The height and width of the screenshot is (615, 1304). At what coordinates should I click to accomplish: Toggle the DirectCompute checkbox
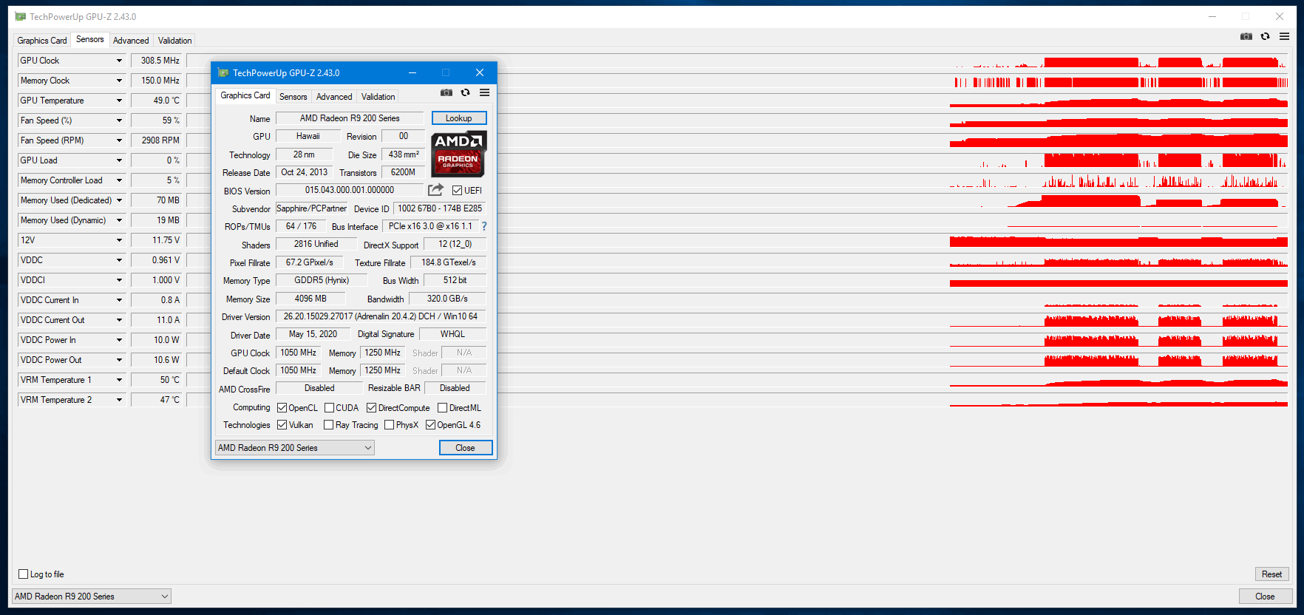point(372,408)
